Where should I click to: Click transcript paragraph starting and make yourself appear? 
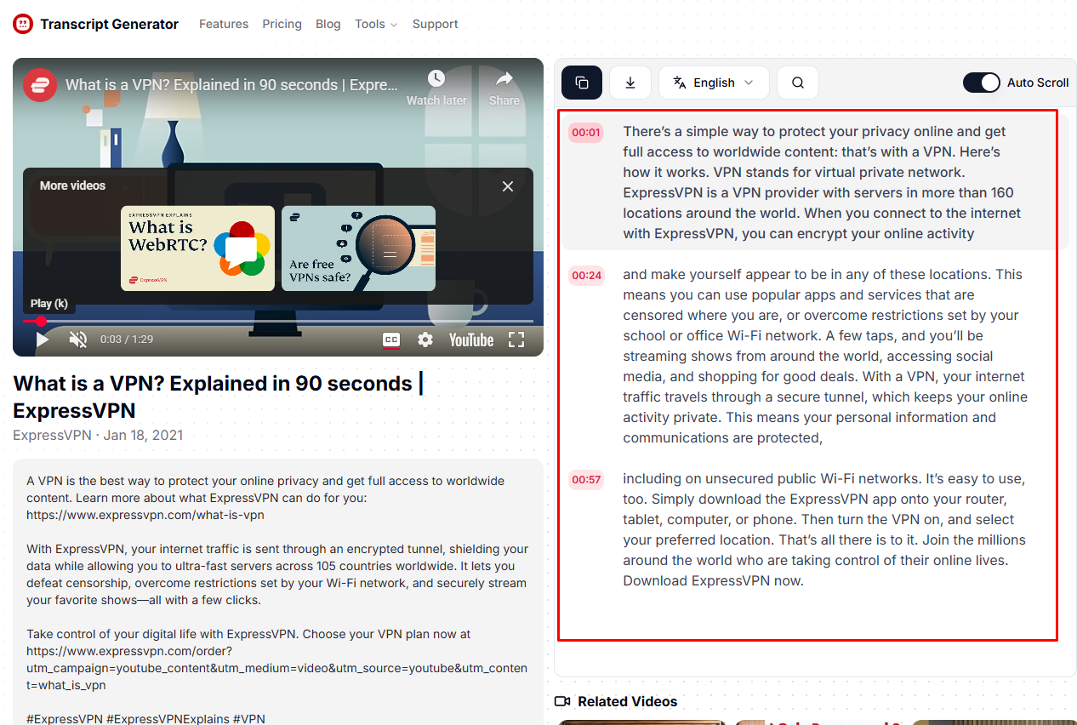pos(825,356)
